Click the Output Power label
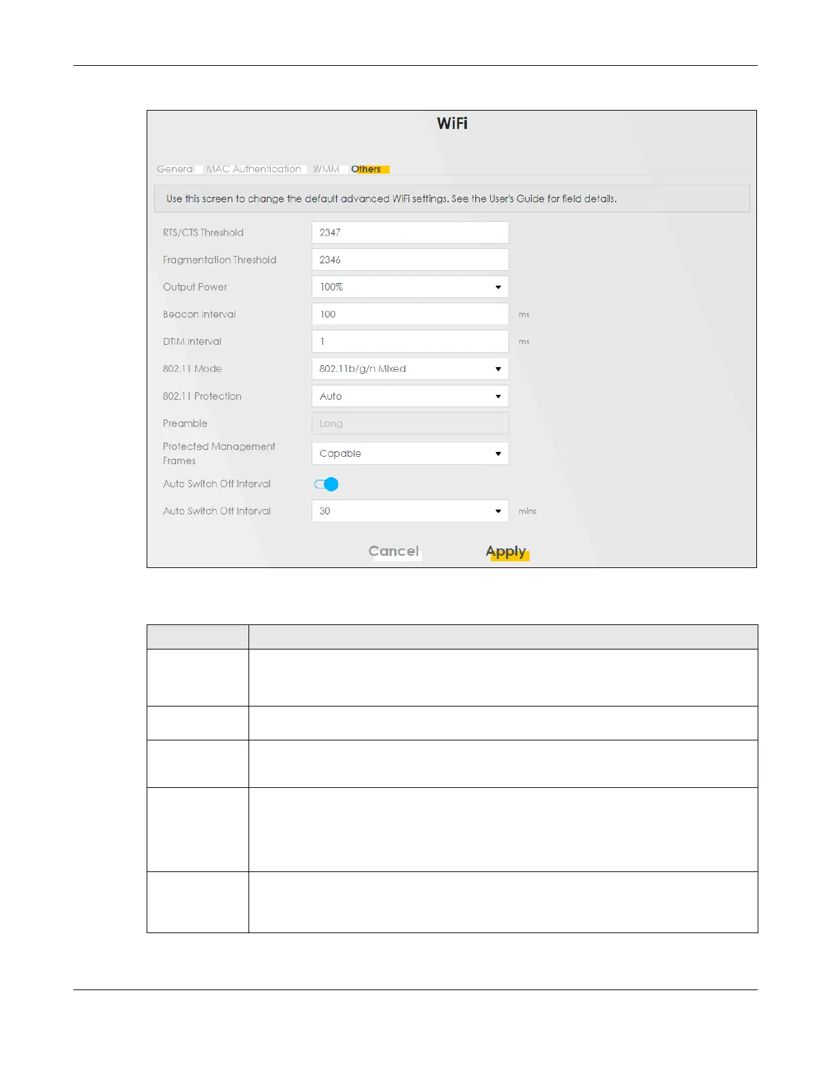This screenshot has width=831, height=1075. tap(195, 287)
